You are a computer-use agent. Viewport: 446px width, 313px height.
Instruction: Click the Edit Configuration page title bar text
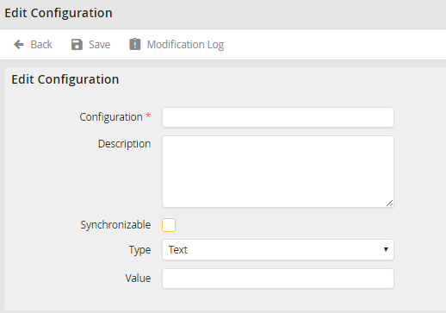click(x=59, y=13)
